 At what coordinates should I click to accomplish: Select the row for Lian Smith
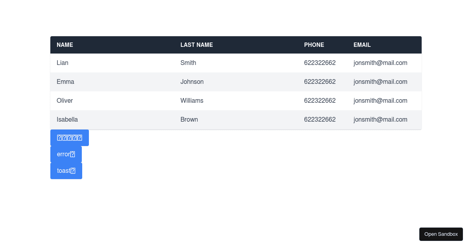coord(236,63)
